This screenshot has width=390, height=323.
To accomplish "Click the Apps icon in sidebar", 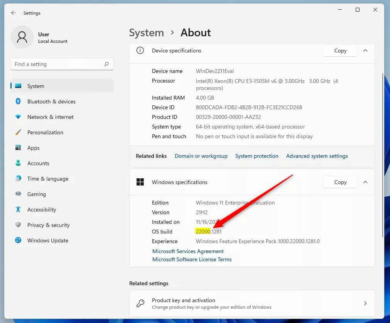I will click(18, 147).
